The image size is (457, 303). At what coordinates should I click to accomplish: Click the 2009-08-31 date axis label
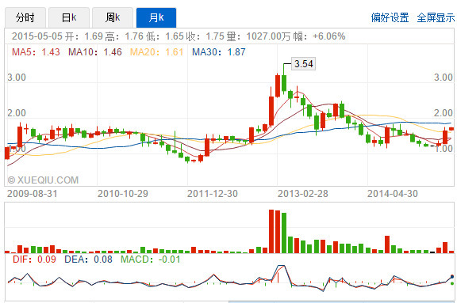33,194
